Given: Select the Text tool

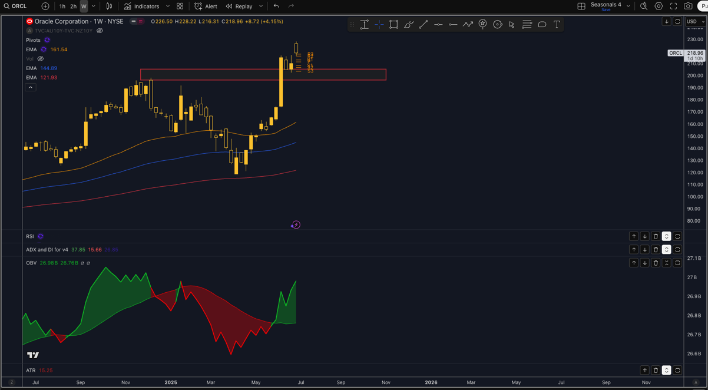Looking at the screenshot, I should coord(557,24).
